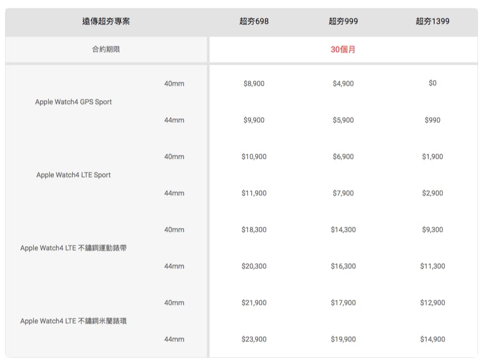Select 44mm size for 不鏽鋼米蘭錶環
Screen dimensions: 482x363
pyautogui.click(x=174, y=339)
